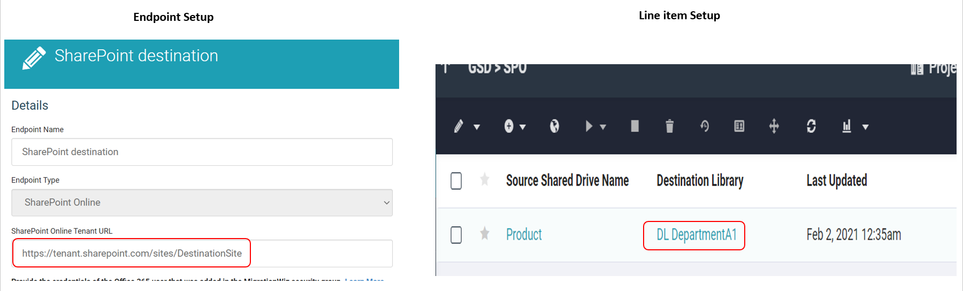Open the start migration dropdown arrow
This screenshot has width=963, height=291.
(603, 127)
